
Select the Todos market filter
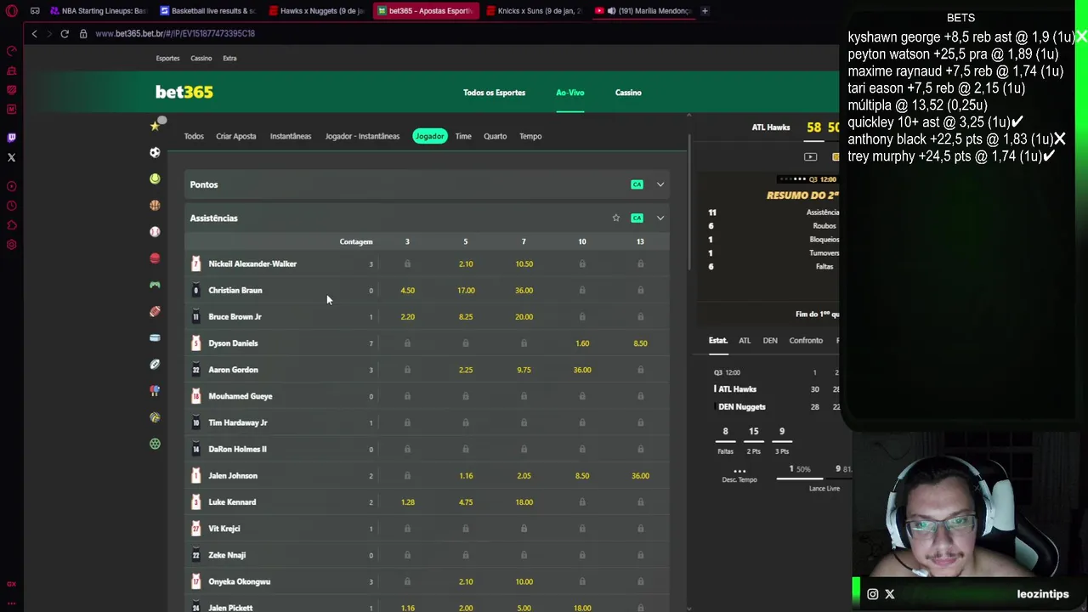tap(194, 136)
